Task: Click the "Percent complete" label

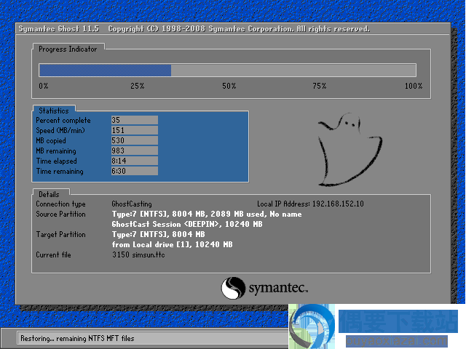Action: click(x=63, y=121)
